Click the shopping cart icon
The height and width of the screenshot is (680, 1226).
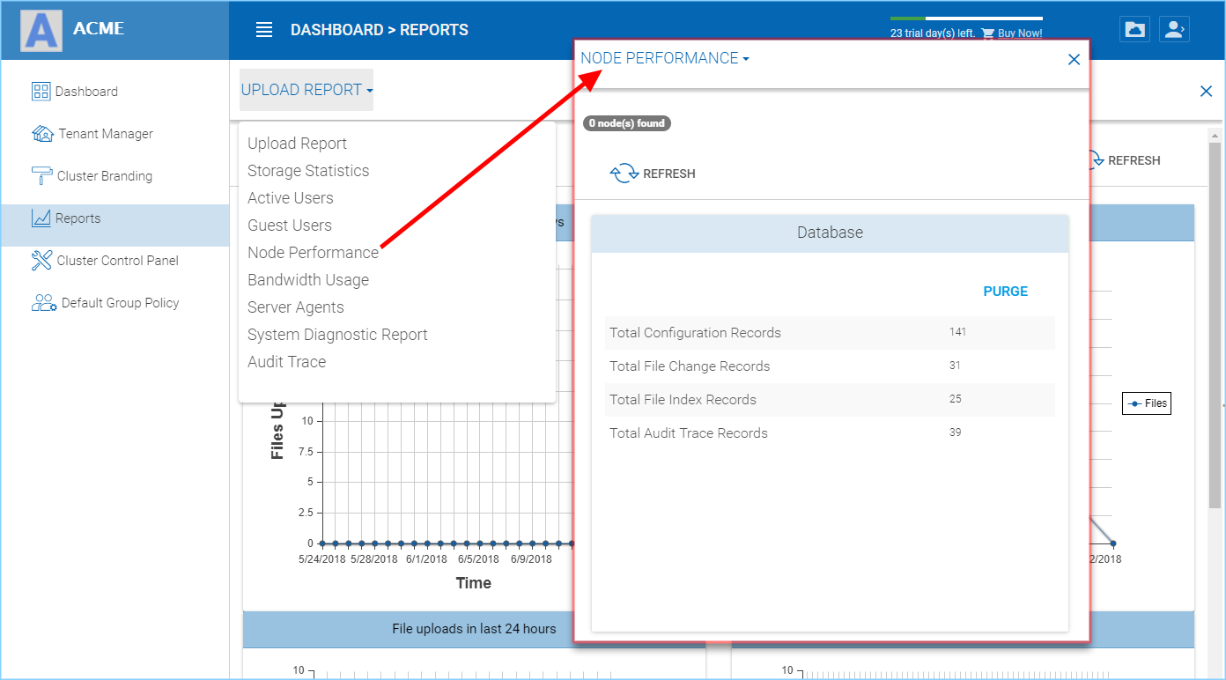pos(987,33)
